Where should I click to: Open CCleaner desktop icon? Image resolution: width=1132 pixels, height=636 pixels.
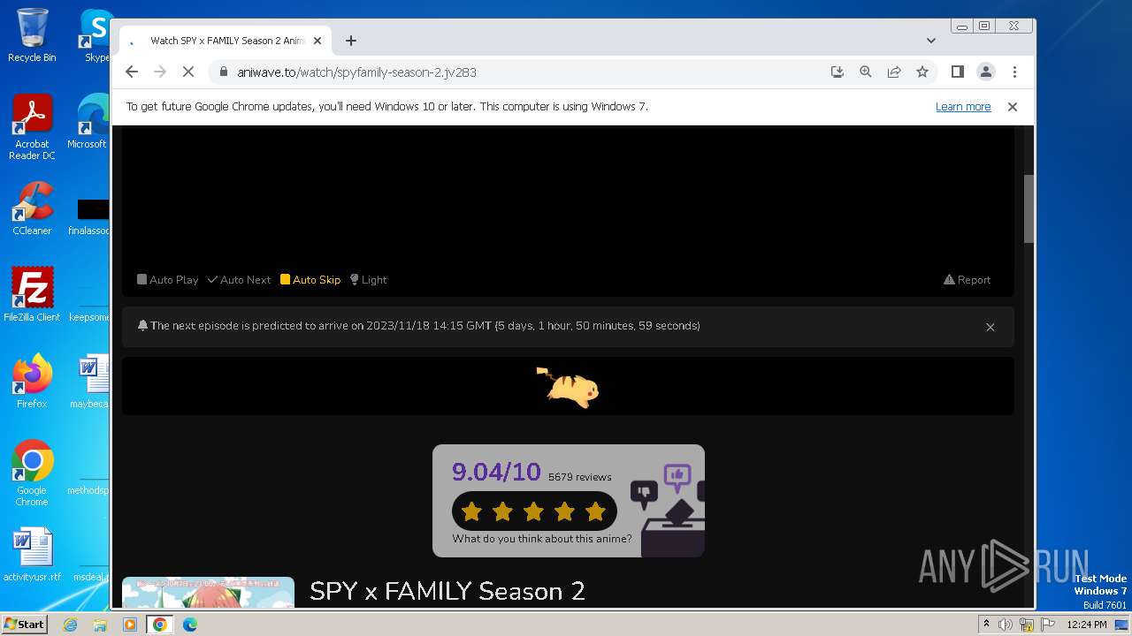(x=32, y=208)
